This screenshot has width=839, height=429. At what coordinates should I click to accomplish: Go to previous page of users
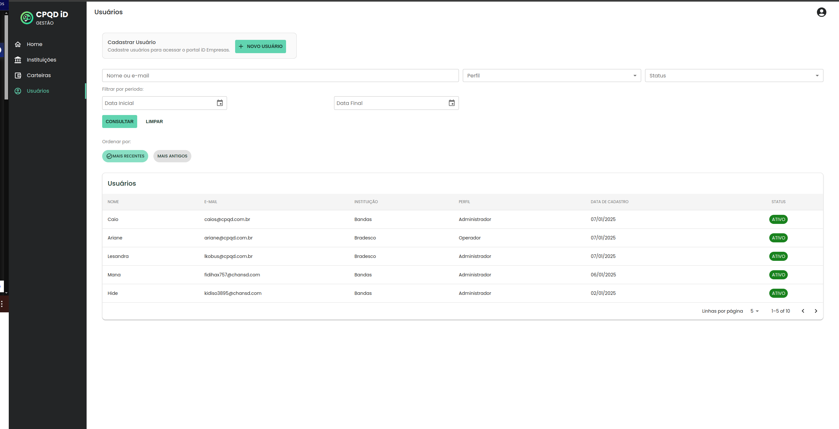point(803,311)
